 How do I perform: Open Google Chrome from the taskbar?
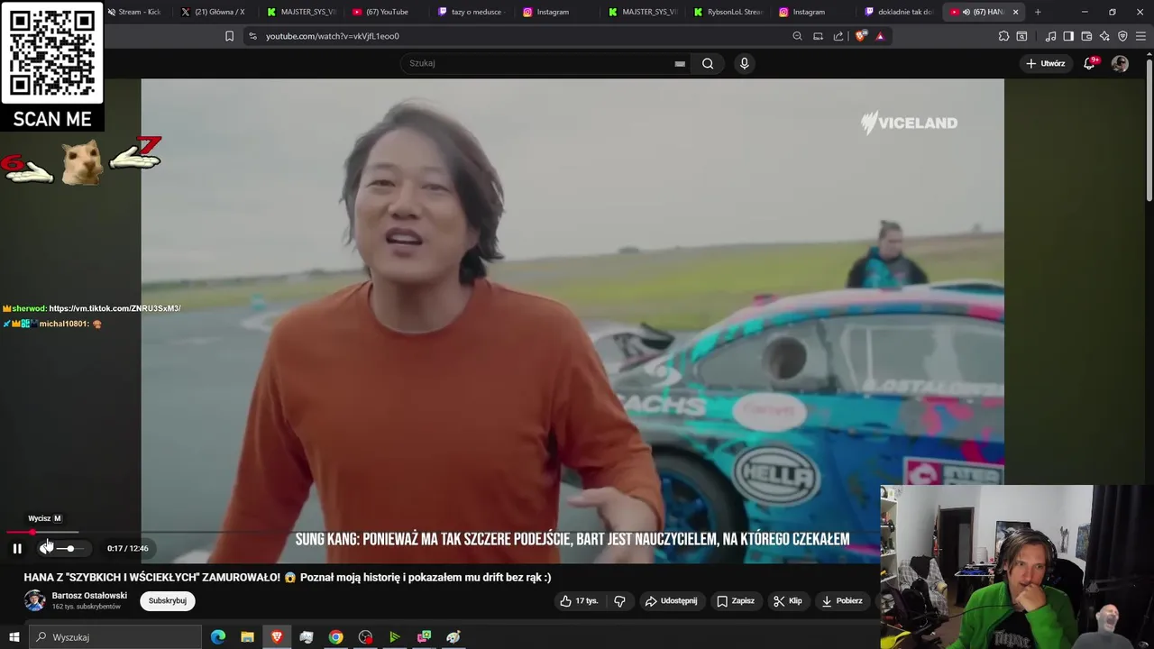(x=335, y=637)
